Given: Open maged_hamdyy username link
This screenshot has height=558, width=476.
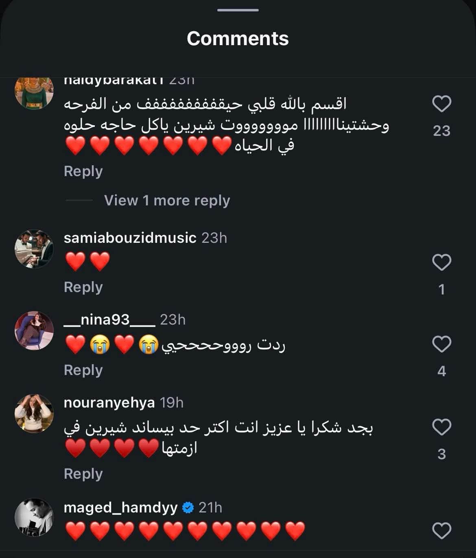Looking at the screenshot, I should (120, 508).
